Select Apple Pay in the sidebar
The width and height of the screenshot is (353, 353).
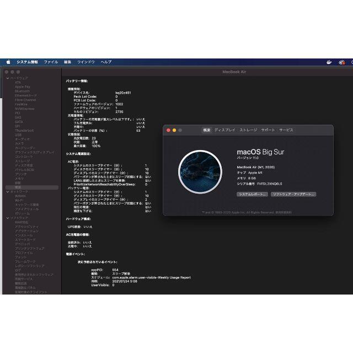(x=23, y=87)
